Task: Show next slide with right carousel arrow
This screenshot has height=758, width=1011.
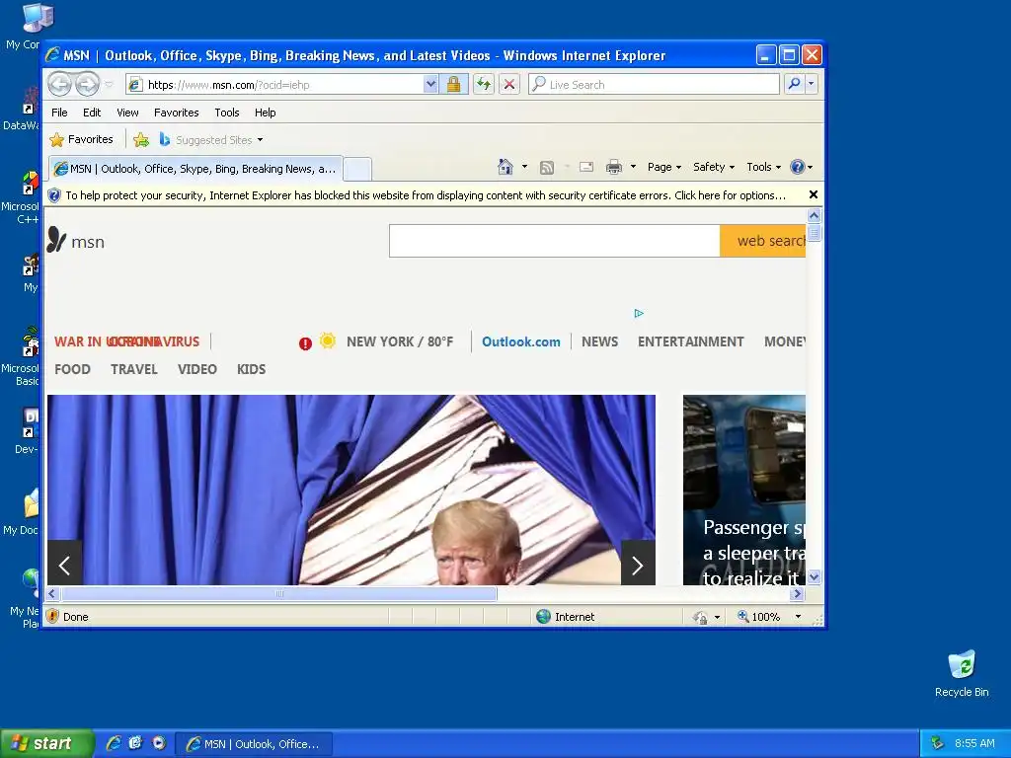Action: click(638, 564)
